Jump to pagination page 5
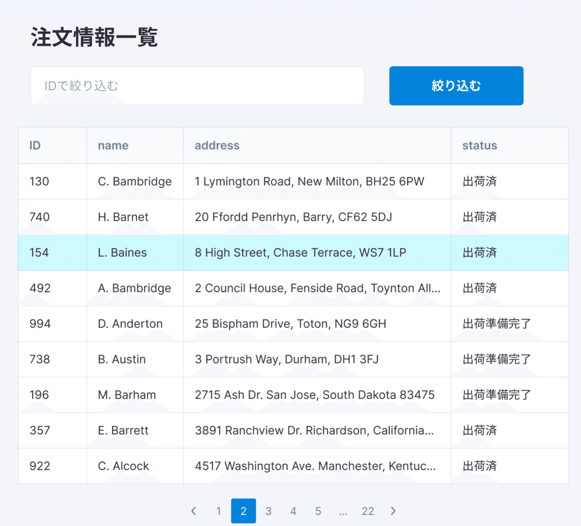This screenshot has height=526, width=581. point(318,511)
